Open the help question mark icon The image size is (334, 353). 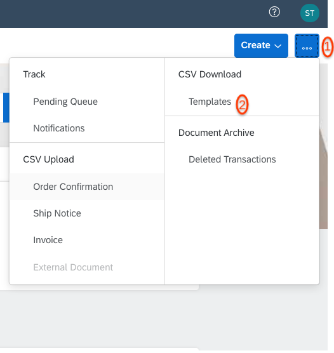[274, 12]
